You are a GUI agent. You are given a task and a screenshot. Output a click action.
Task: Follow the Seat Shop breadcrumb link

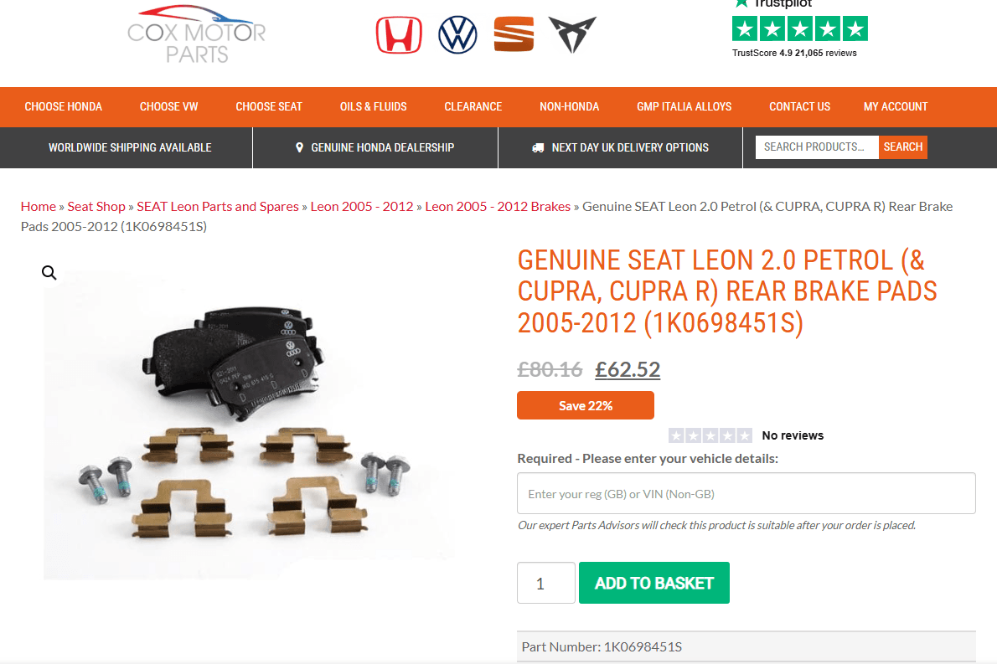[96, 207]
